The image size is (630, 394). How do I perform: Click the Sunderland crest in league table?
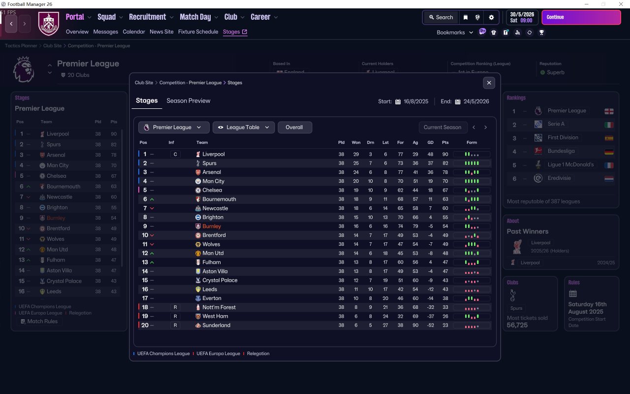198,326
